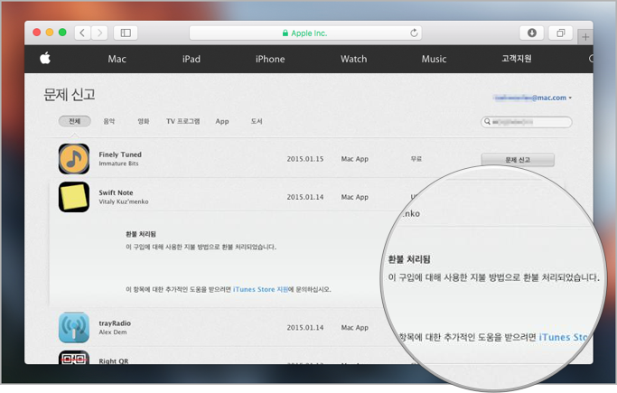
Task: Click the Alex Dem developer name
Action: [x=113, y=332]
